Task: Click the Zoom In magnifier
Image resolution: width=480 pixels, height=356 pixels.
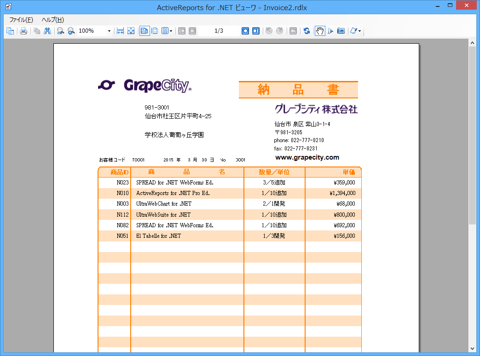Action: pyautogui.click(x=71, y=31)
